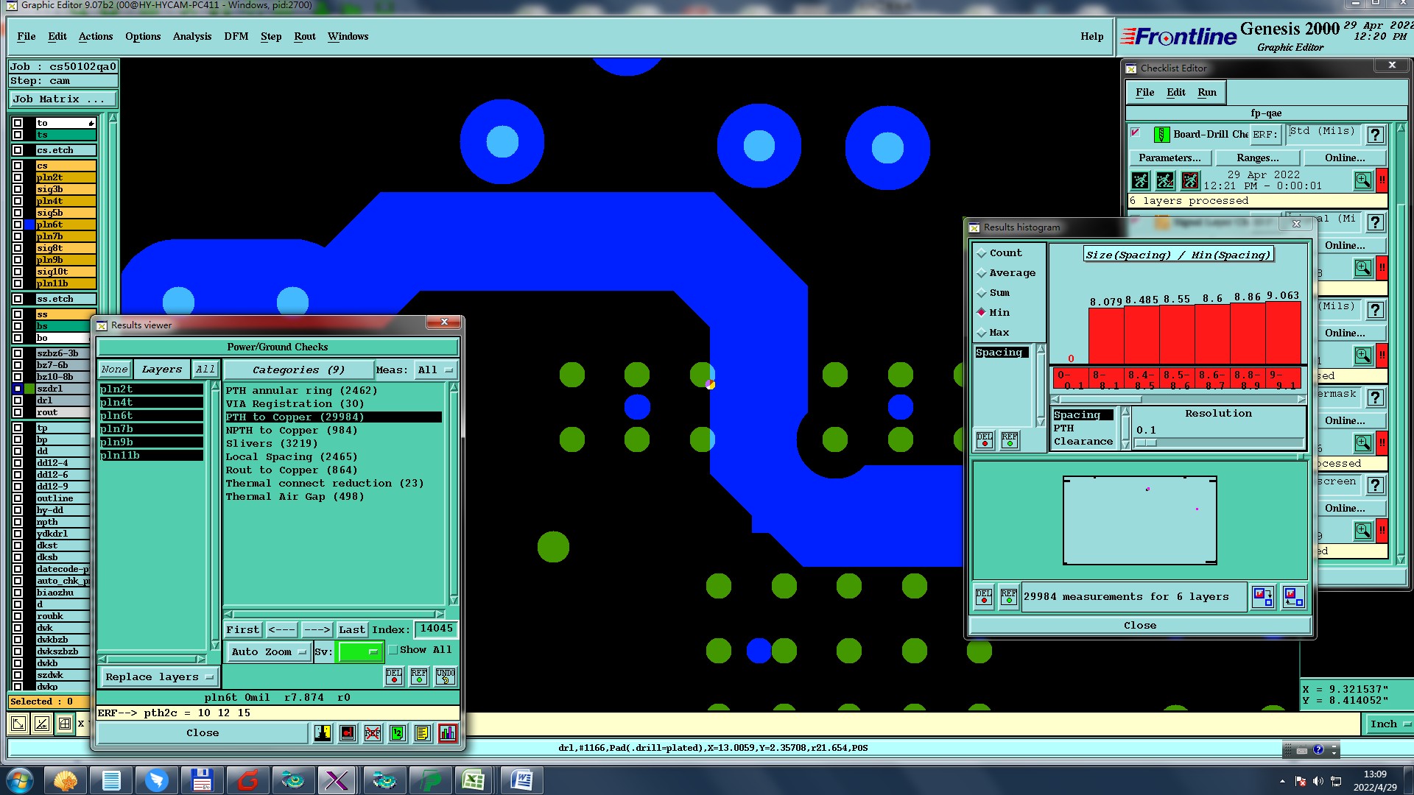Open the Auto Zoom dropdown
1414x795 pixels.
coord(268,652)
